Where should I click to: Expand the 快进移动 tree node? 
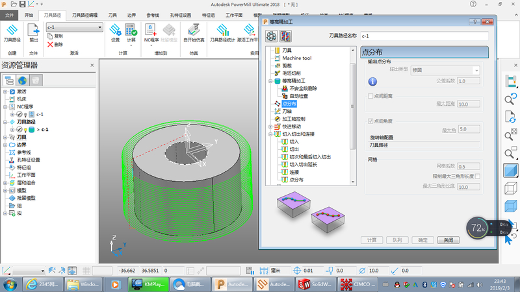270,127
